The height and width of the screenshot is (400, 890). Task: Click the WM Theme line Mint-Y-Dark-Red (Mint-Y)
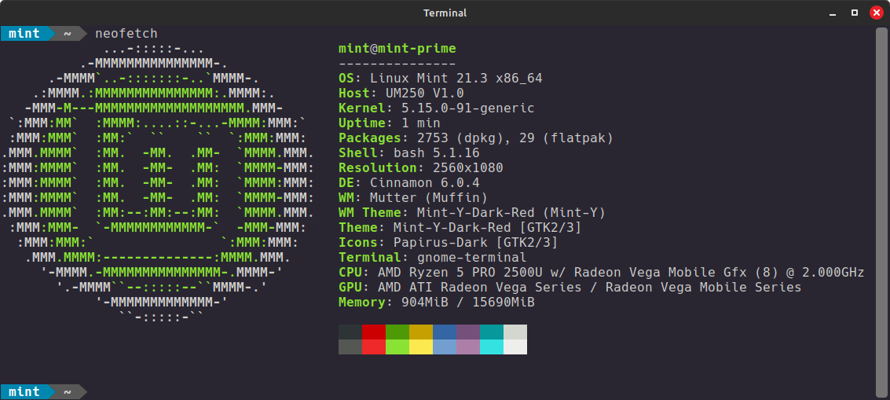tap(471, 212)
